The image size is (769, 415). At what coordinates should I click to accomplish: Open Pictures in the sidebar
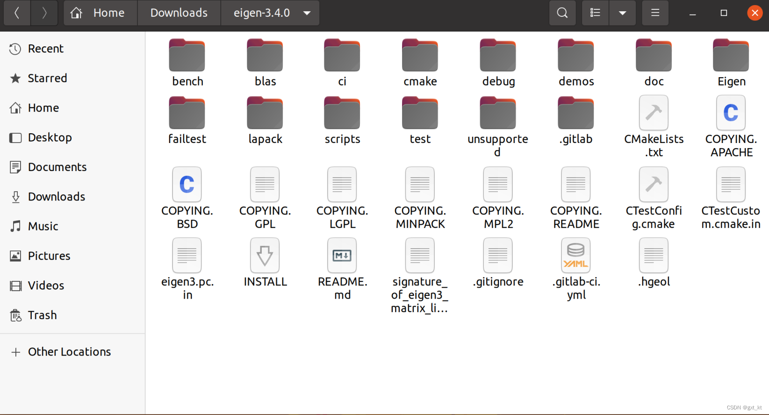[72, 256]
